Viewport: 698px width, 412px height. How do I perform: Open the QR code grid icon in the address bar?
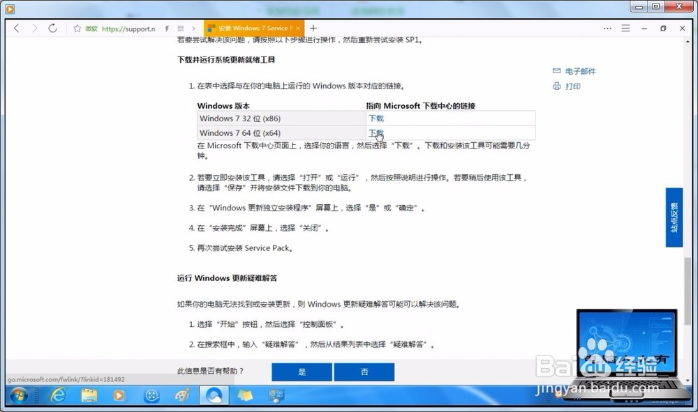coord(181,29)
